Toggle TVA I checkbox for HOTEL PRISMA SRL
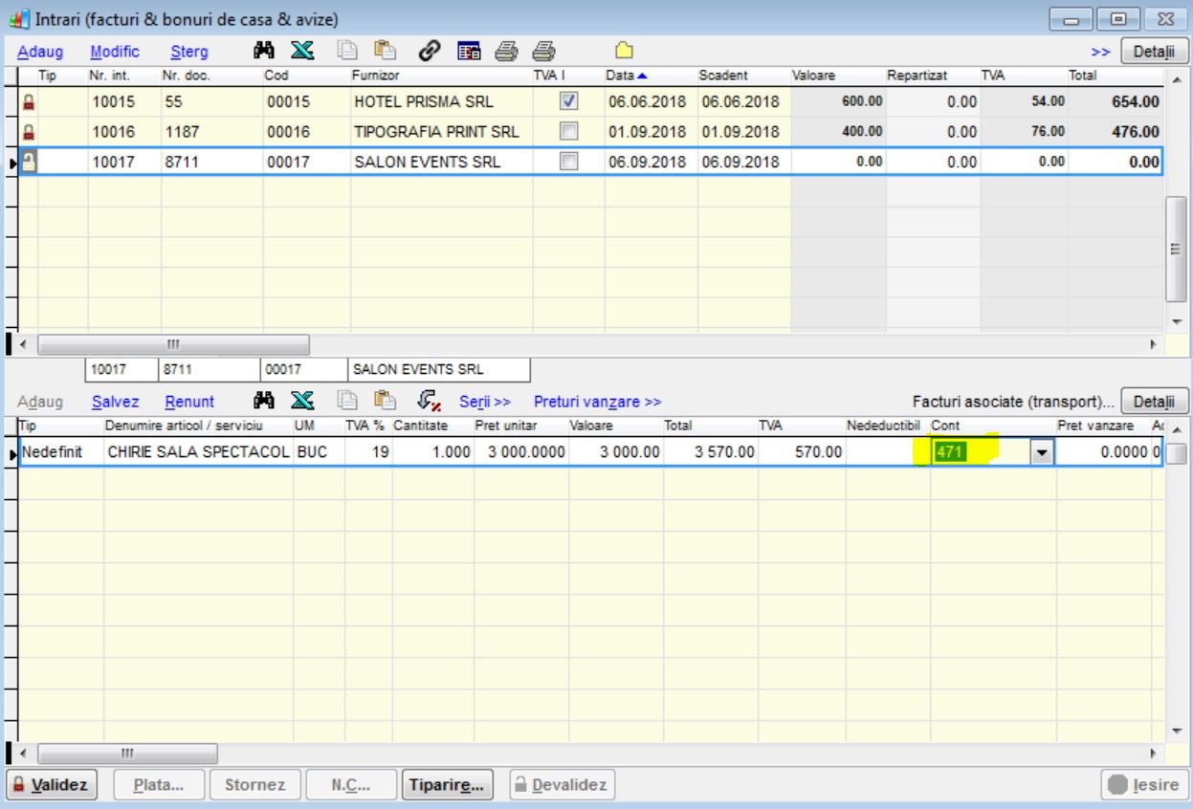 (x=567, y=101)
